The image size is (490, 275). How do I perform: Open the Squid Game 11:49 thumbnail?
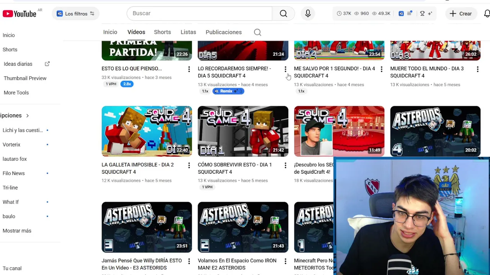pyautogui.click(x=339, y=131)
